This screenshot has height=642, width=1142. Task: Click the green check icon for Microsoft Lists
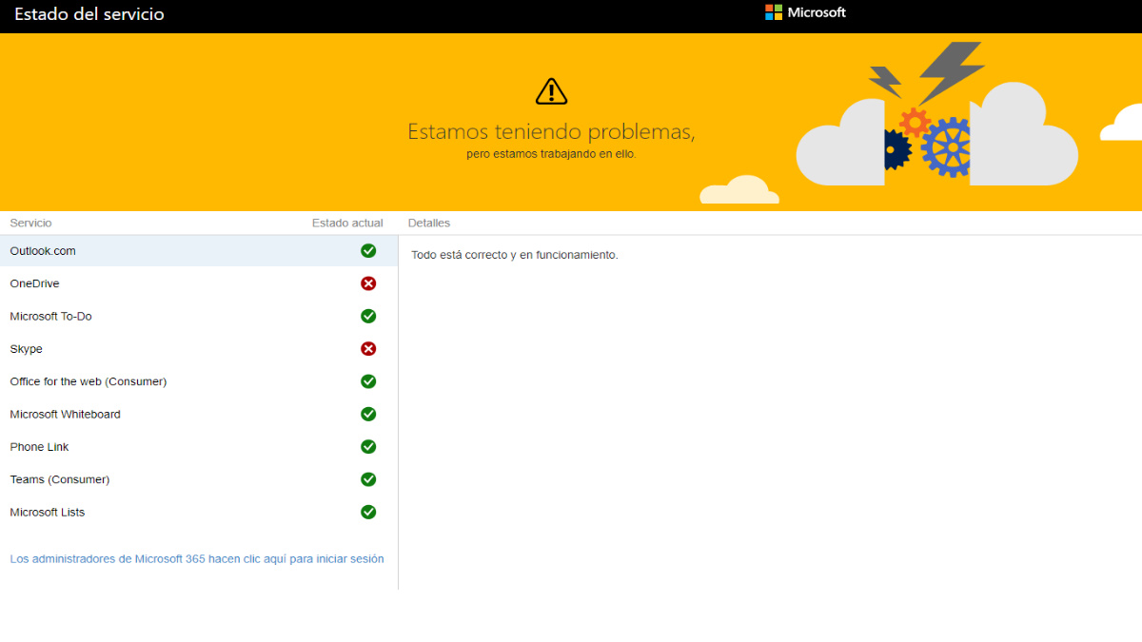click(x=368, y=512)
